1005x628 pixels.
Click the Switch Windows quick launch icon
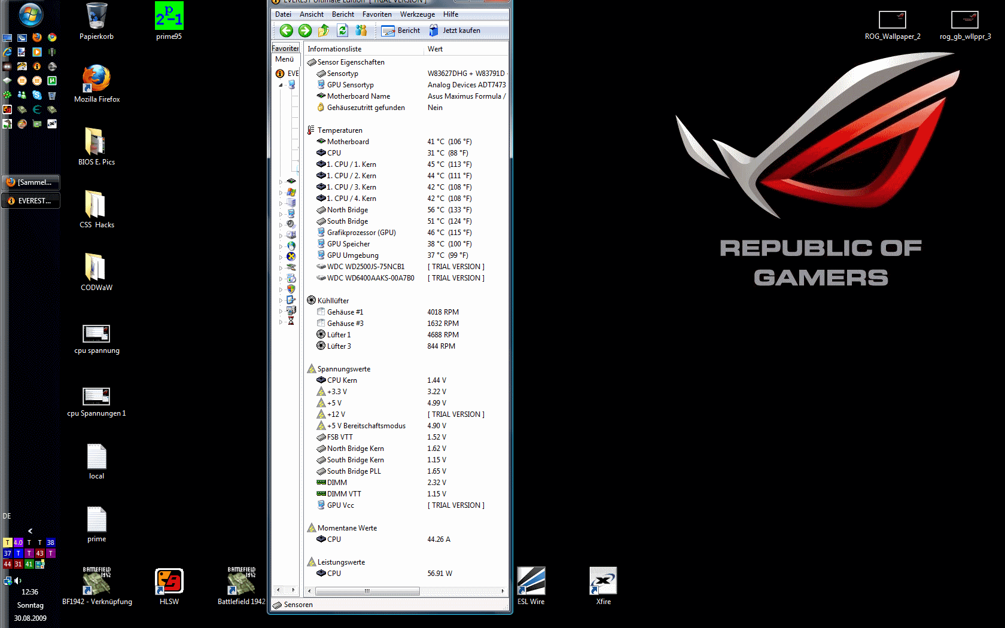pos(22,37)
